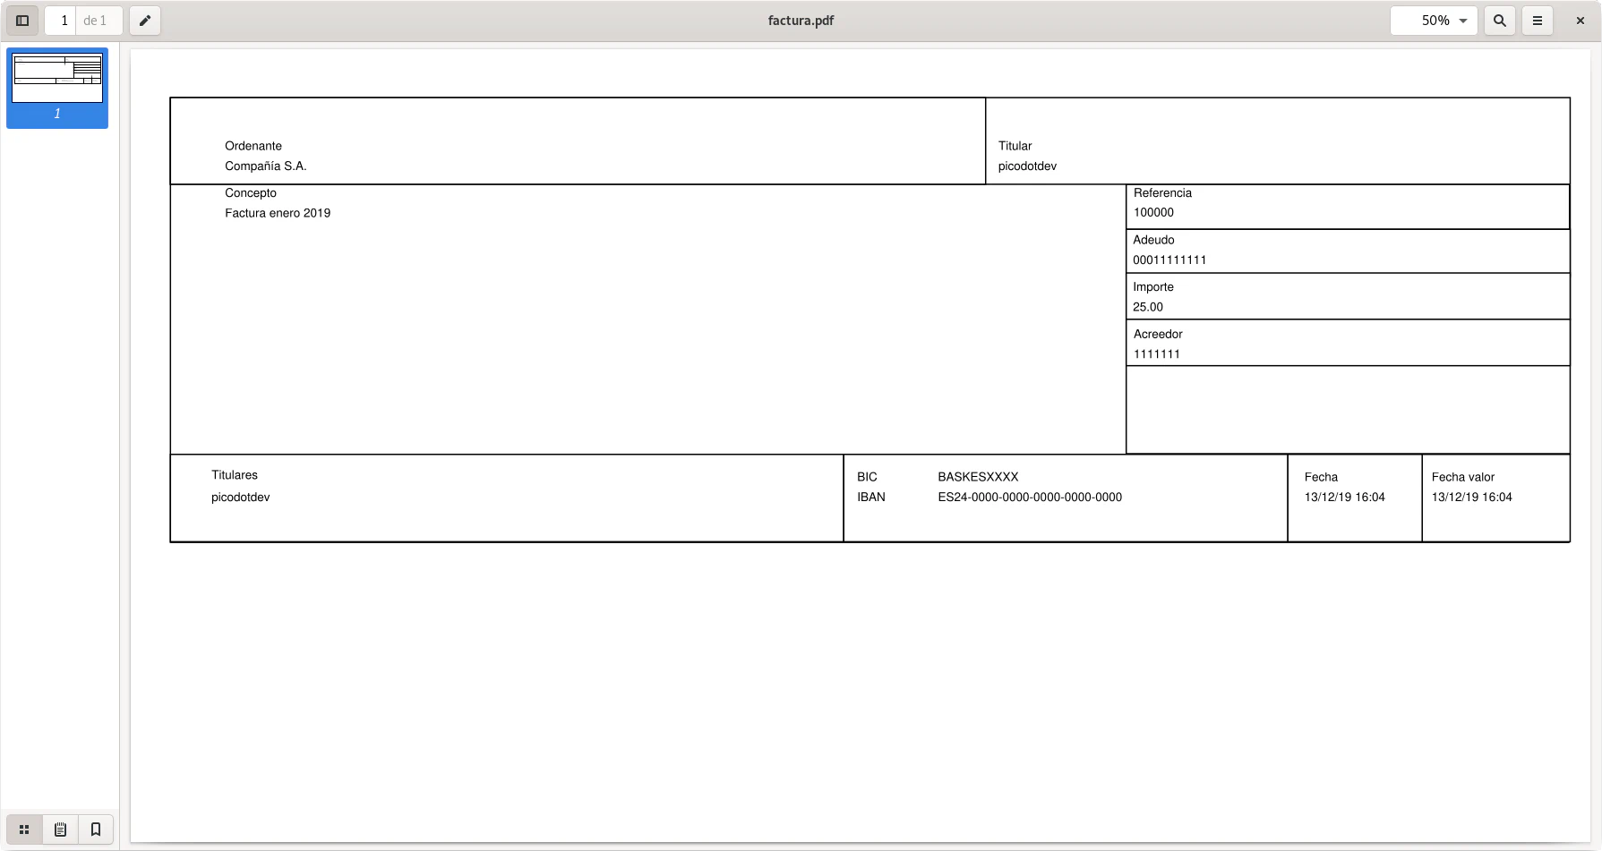Click the Importe value 25.00
This screenshot has height=851, width=1602.
click(1148, 307)
